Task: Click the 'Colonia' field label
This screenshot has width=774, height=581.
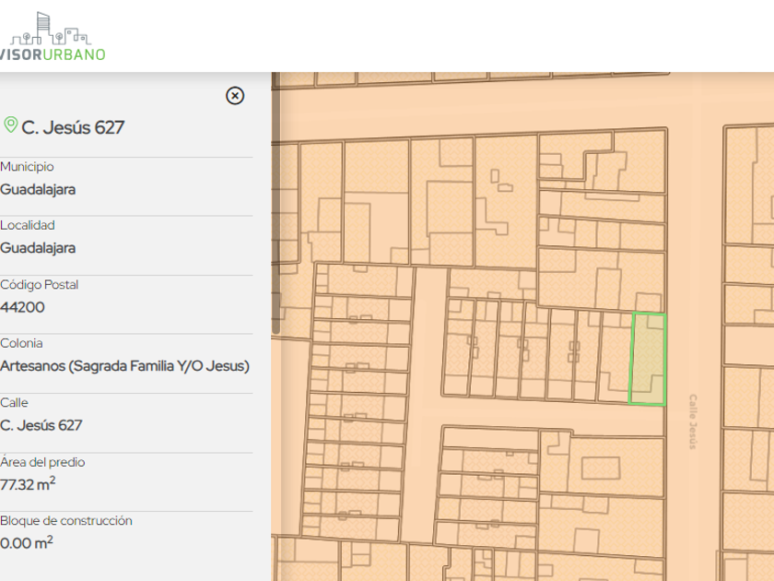Action: pyautogui.click(x=21, y=343)
